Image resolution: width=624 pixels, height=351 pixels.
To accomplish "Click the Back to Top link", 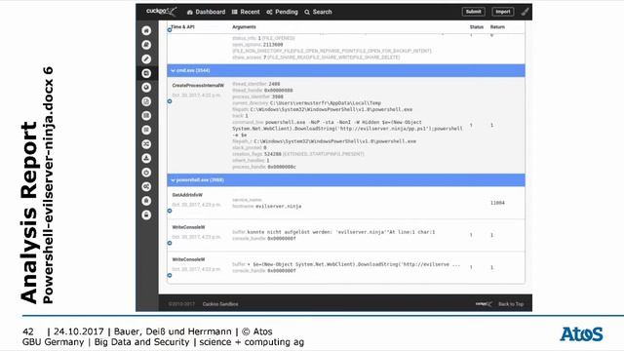I will pos(511,304).
